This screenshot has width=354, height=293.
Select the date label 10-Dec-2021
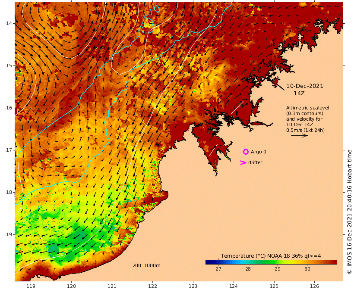(x=305, y=86)
